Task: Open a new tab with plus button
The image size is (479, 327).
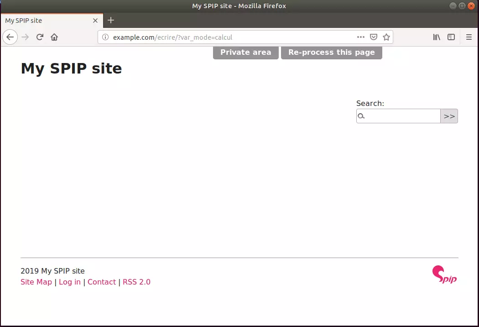Action: (x=111, y=20)
